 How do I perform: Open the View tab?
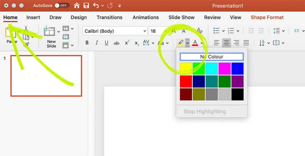click(x=236, y=18)
